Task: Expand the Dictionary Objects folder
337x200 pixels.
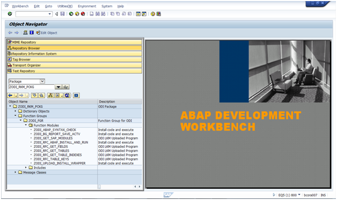Action: [x=15, y=111]
